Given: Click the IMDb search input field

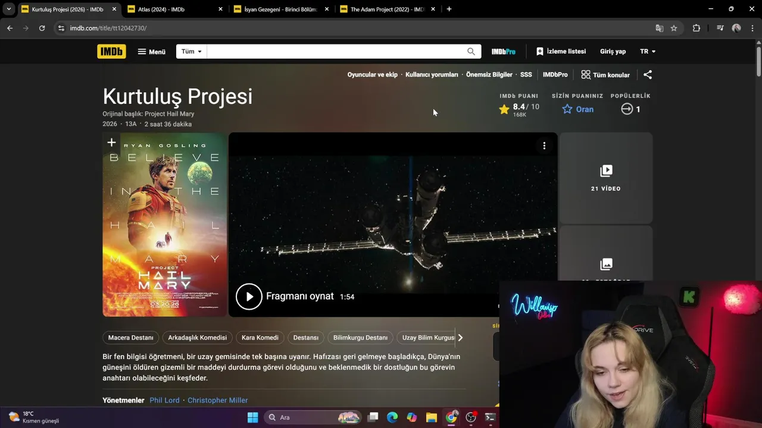Looking at the screenshot, I should point(335,52).
